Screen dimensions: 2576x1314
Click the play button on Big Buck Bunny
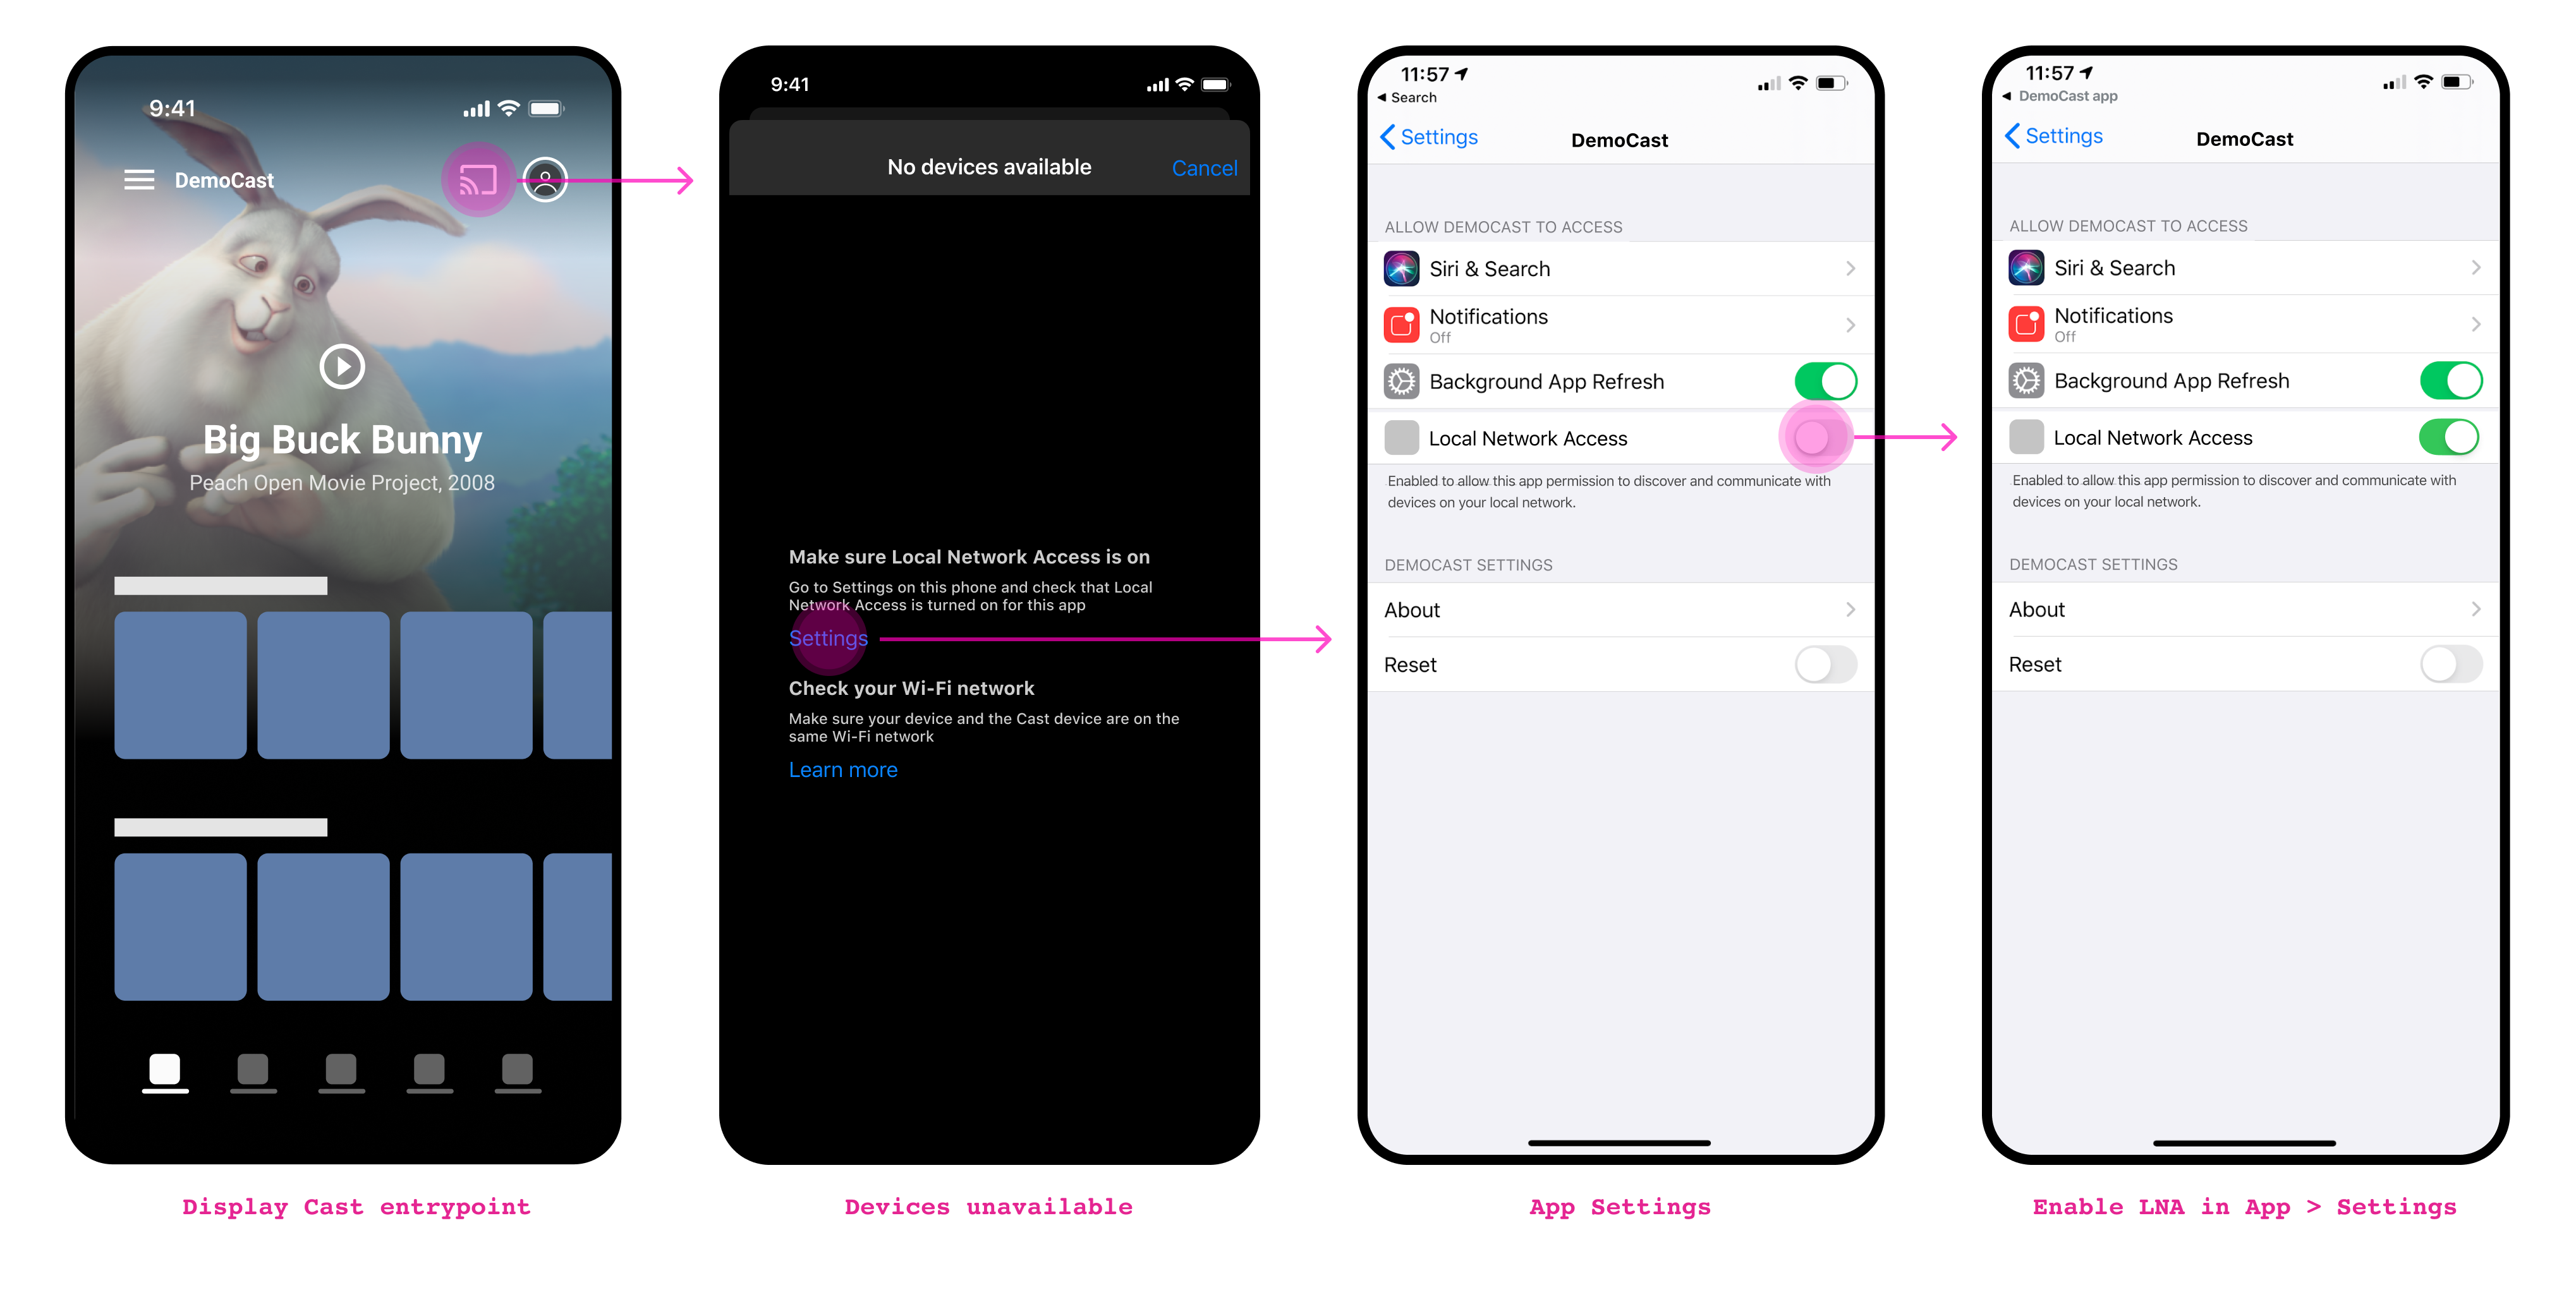pos(342,365)
